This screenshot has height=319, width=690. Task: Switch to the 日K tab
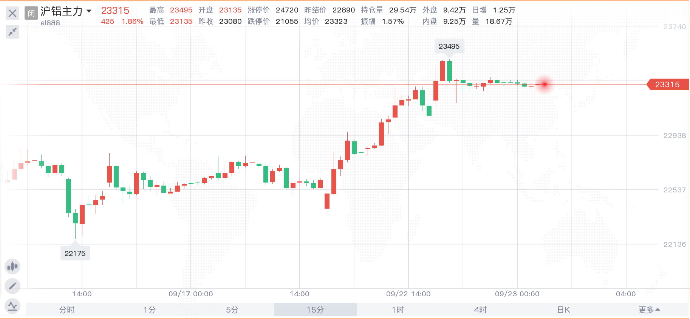click(x=563, y=310)
